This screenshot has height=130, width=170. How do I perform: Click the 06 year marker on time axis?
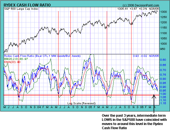click(x=141, y=107)
